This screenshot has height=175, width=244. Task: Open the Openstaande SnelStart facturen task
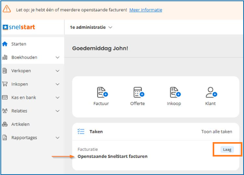point(112,156)
